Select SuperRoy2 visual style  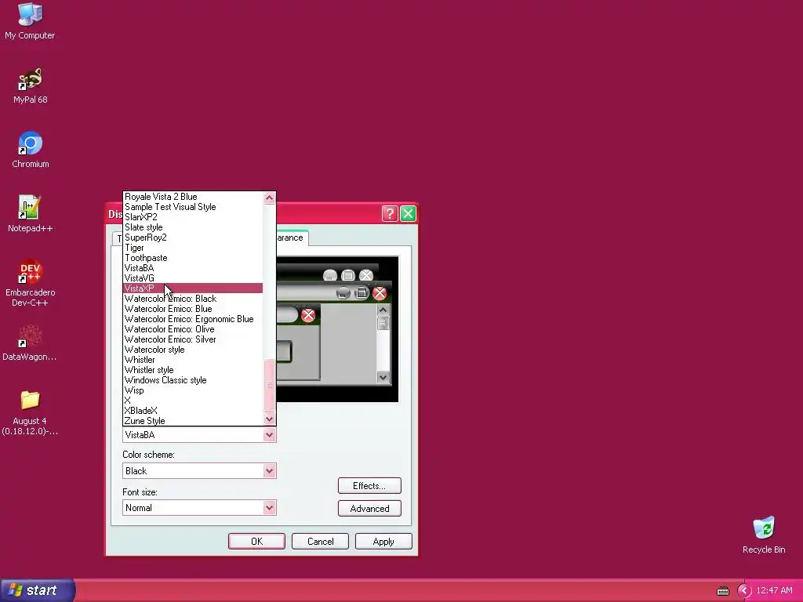193,238
